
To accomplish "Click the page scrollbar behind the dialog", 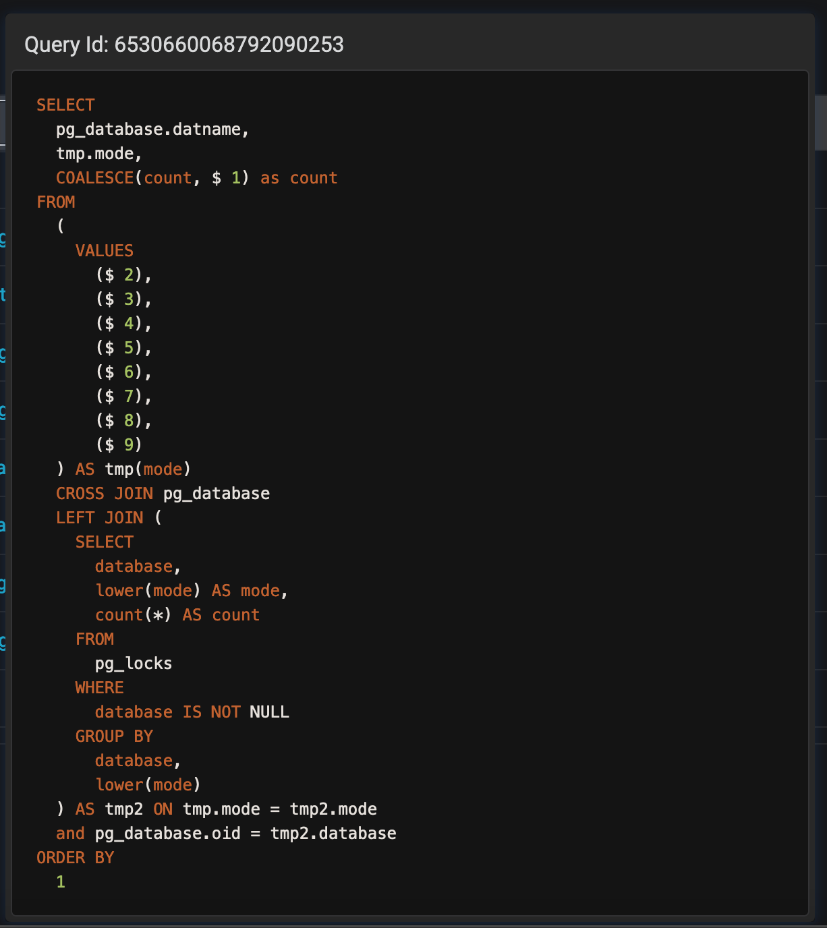I will [x=820, y=123].
